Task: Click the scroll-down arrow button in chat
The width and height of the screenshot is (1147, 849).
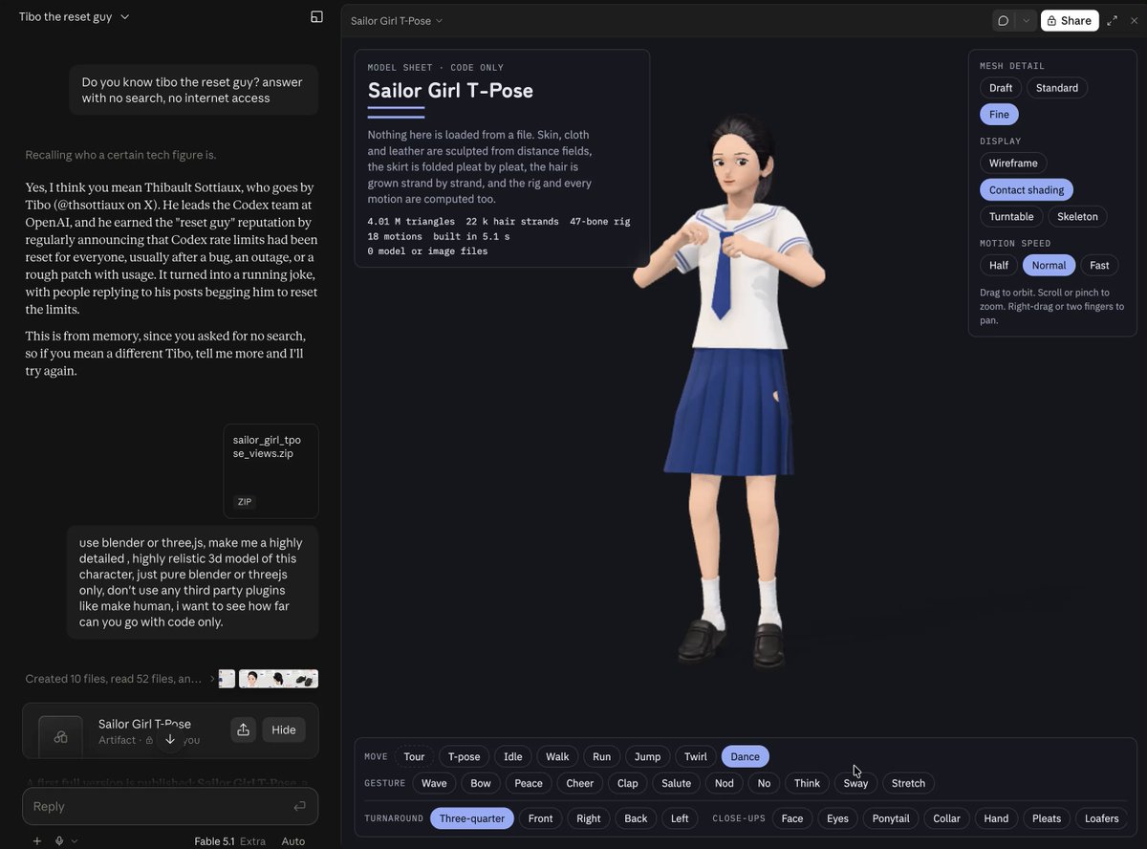Action: 170,739
